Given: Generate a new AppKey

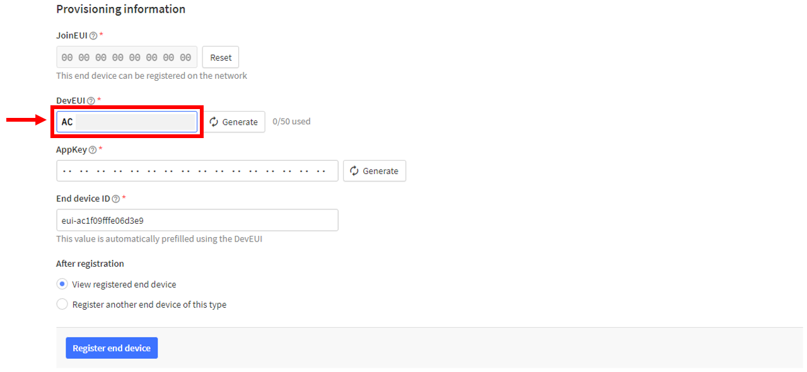Looking at the screenshot, I should (x=374, y=171).
